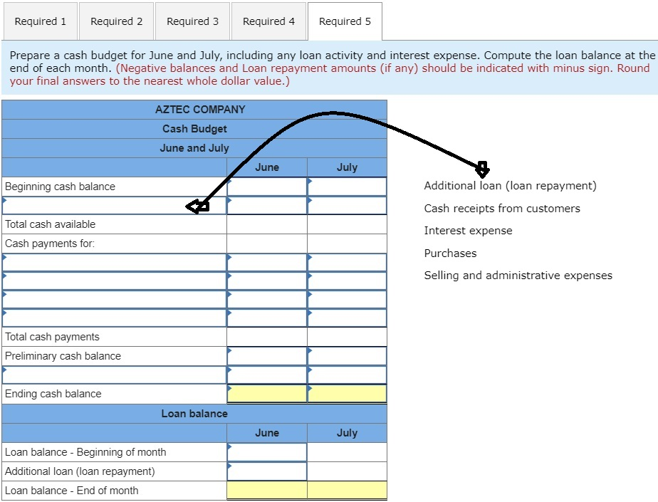Click the 'Total cash payments' row label
This screenshot has width=658, height=502.
53,337
